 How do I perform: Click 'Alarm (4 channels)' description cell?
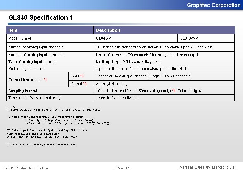pos(164,84)
